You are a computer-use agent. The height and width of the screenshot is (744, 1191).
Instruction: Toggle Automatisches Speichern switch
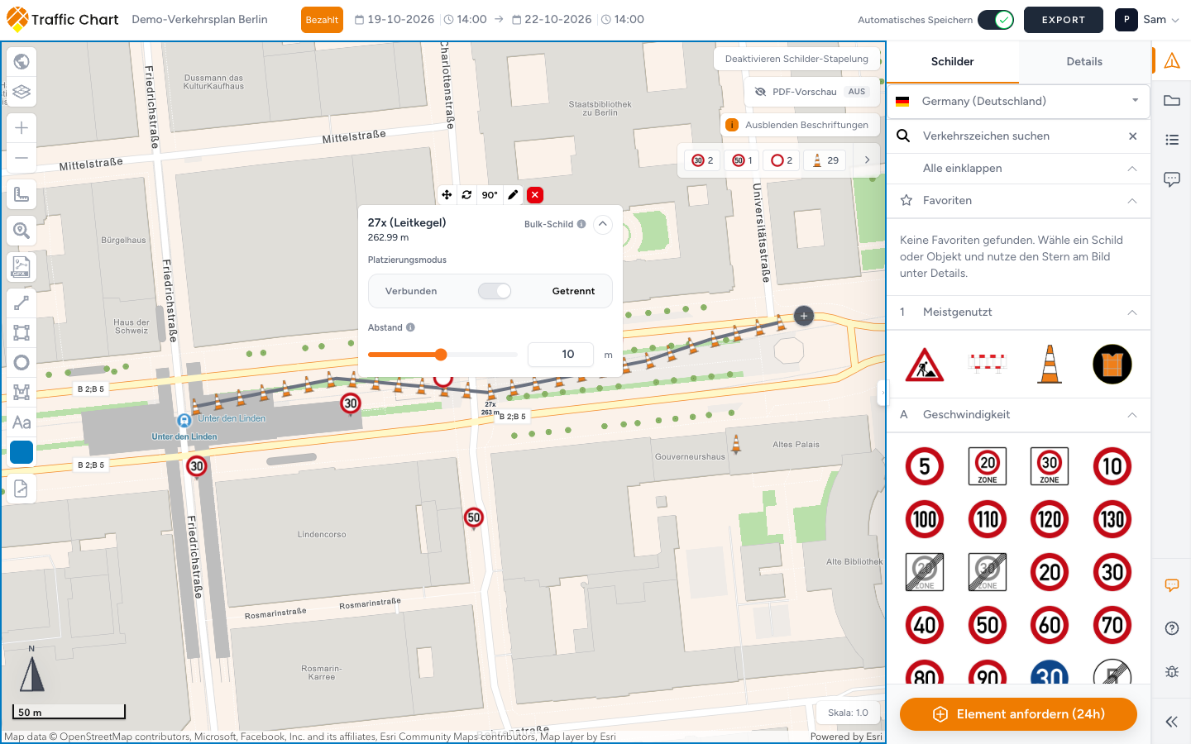coord(996,20)
